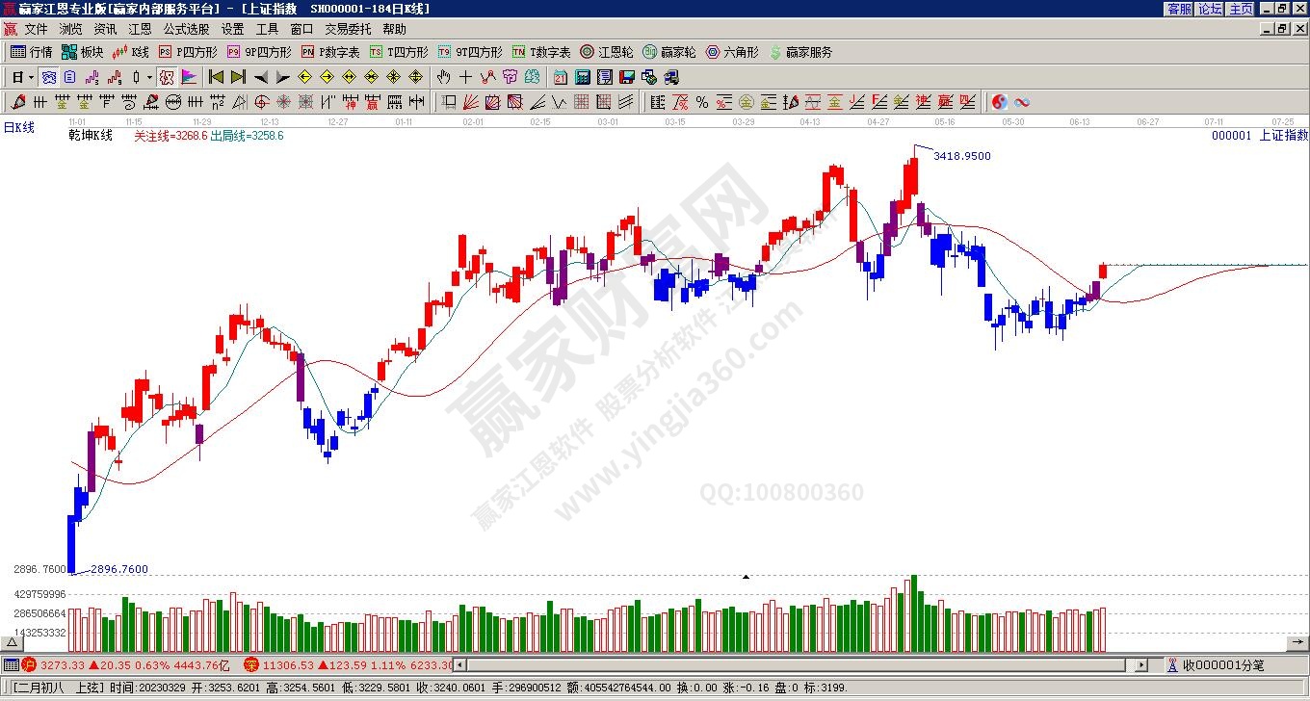Click the crosshair cursor tool
Screen dimensions: 1310x701
point(466,77)
